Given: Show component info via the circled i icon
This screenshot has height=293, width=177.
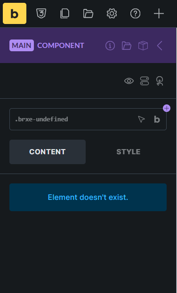Looking at the screenshot, I should [x=110, y=46].
